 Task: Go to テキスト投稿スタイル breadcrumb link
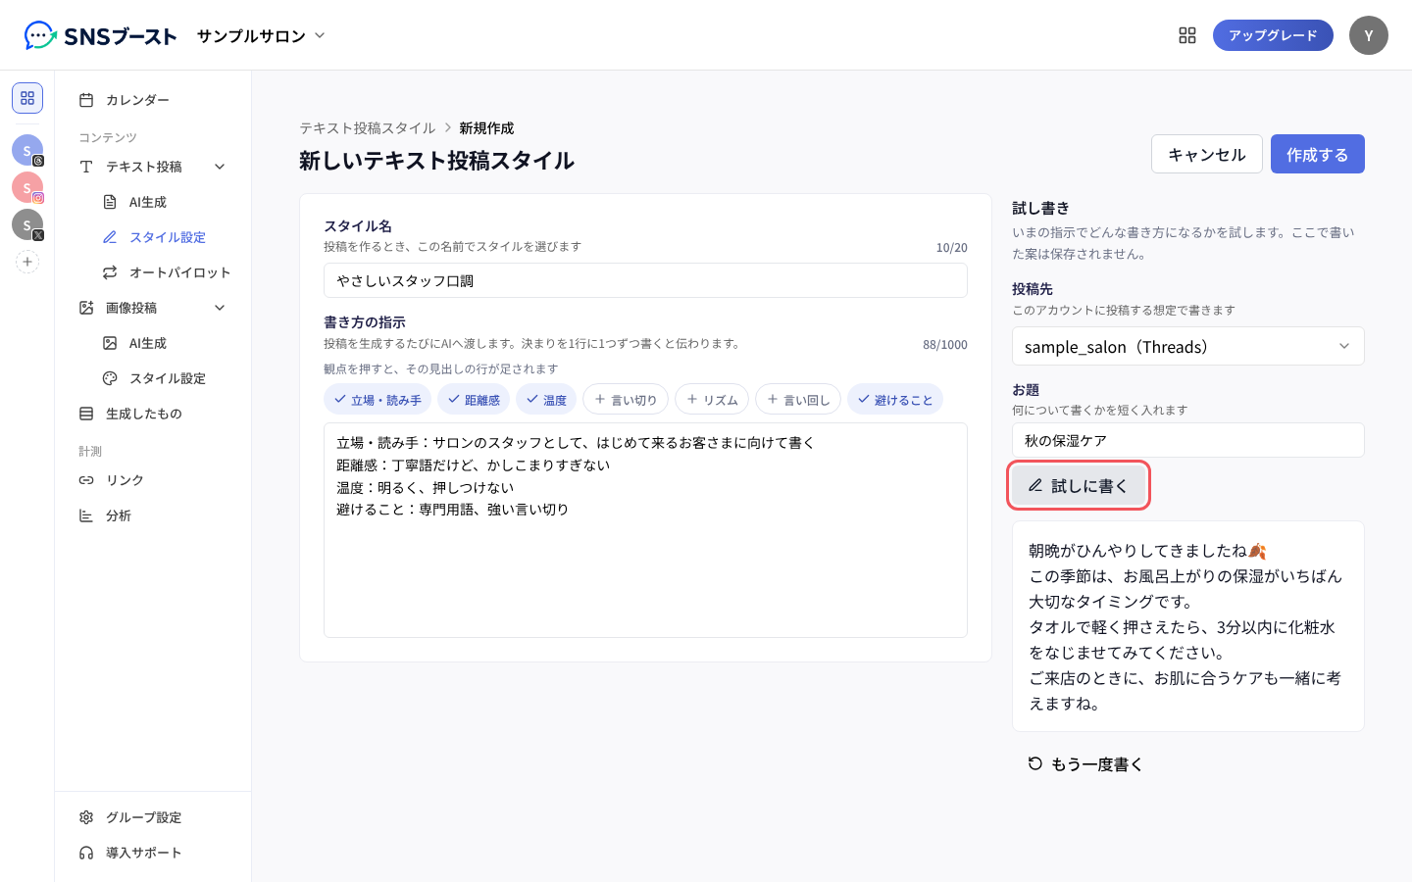[x=368, y=128]
